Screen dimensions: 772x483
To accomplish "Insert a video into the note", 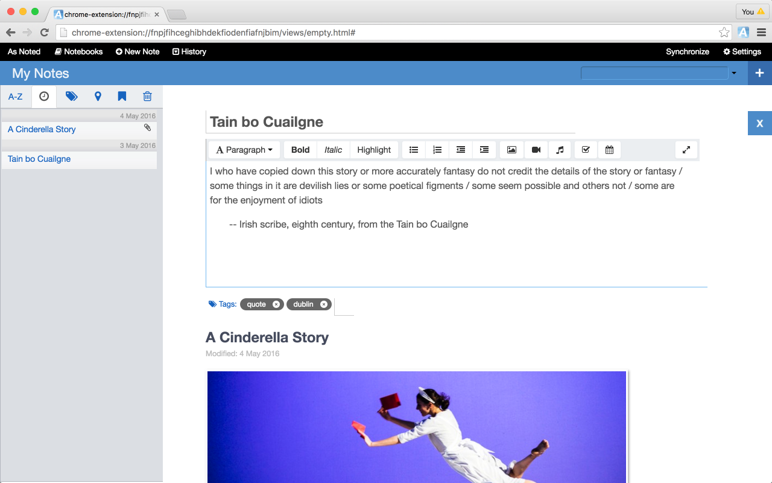I will click(536, 150).
